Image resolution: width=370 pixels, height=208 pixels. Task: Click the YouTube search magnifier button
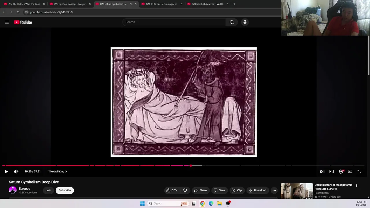232,22
